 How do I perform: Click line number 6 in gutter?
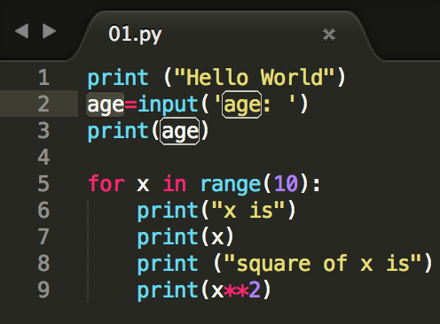[x=43, y=210]
